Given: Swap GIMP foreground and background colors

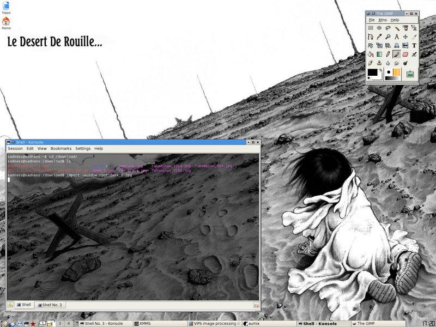Looking at the screenshot, I should [x=380, y=70].
